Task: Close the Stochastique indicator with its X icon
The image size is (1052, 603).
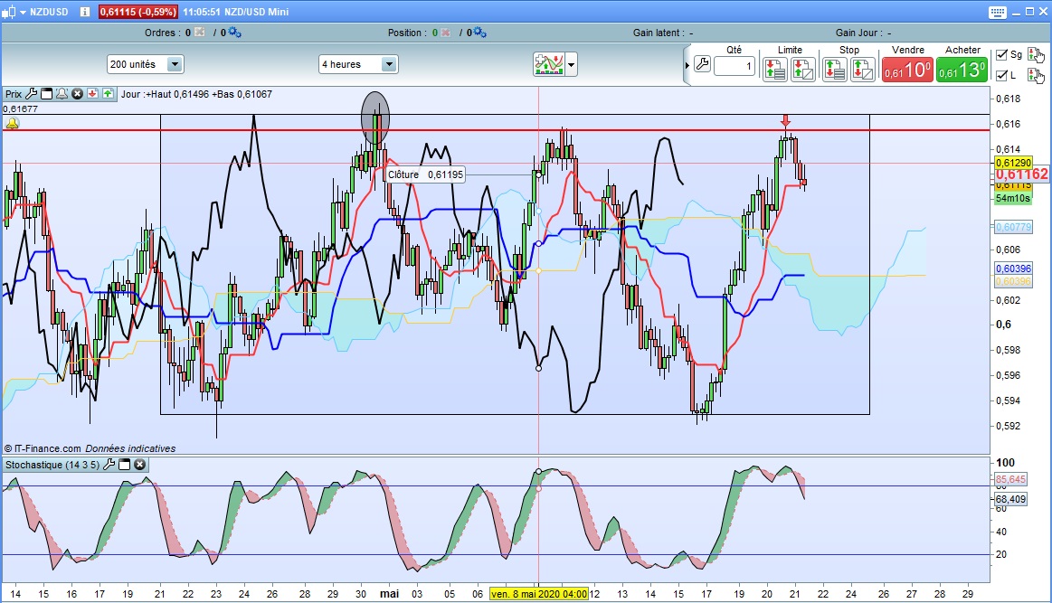Action: pyautogui.click(x=139, y=464)
